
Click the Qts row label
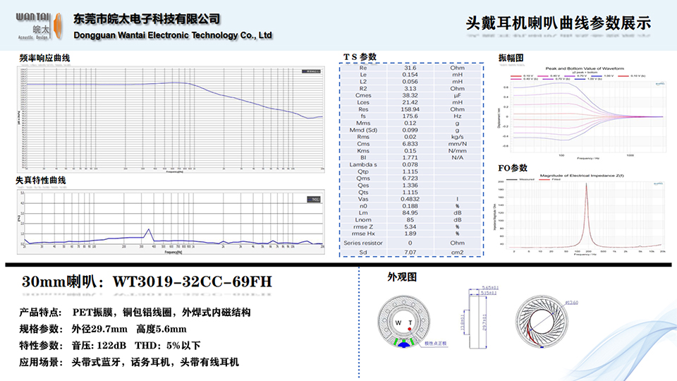(363, 192)
